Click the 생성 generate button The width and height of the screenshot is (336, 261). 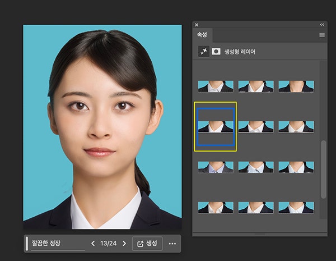pyautogui.click(x=147, y=244)
